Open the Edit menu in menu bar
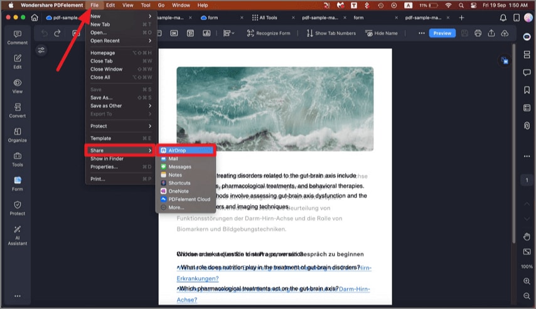This screenshot has width=536, height=309. click(110, 5)
